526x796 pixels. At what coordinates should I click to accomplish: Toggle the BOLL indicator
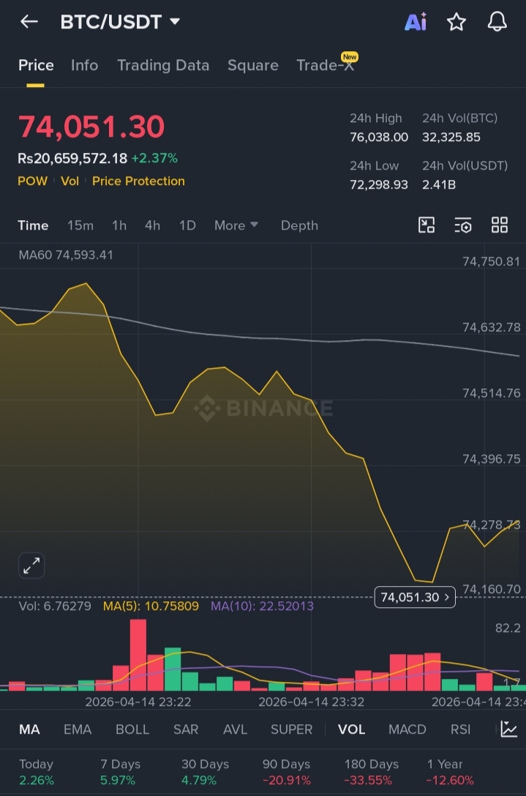132,729
